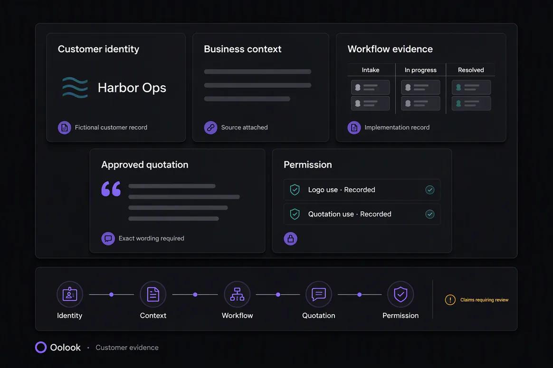Click the Exact wording required chat icon
The height and width of the screenshot is (368, 553).
pos(108,239)
